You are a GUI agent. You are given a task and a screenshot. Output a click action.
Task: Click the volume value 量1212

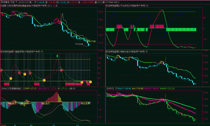click(98, 2)
